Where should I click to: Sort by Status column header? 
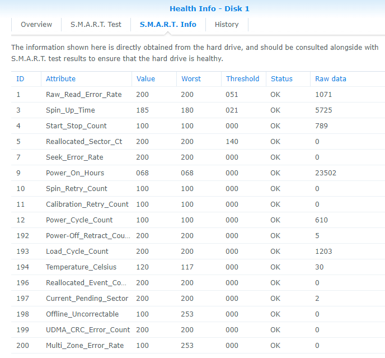click(x=288, y=79)
